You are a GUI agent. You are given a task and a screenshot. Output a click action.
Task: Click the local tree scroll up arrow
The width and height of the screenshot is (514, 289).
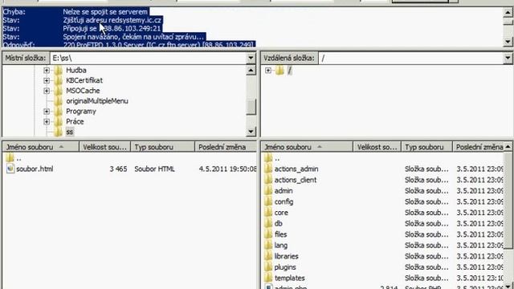click(251, 70)
